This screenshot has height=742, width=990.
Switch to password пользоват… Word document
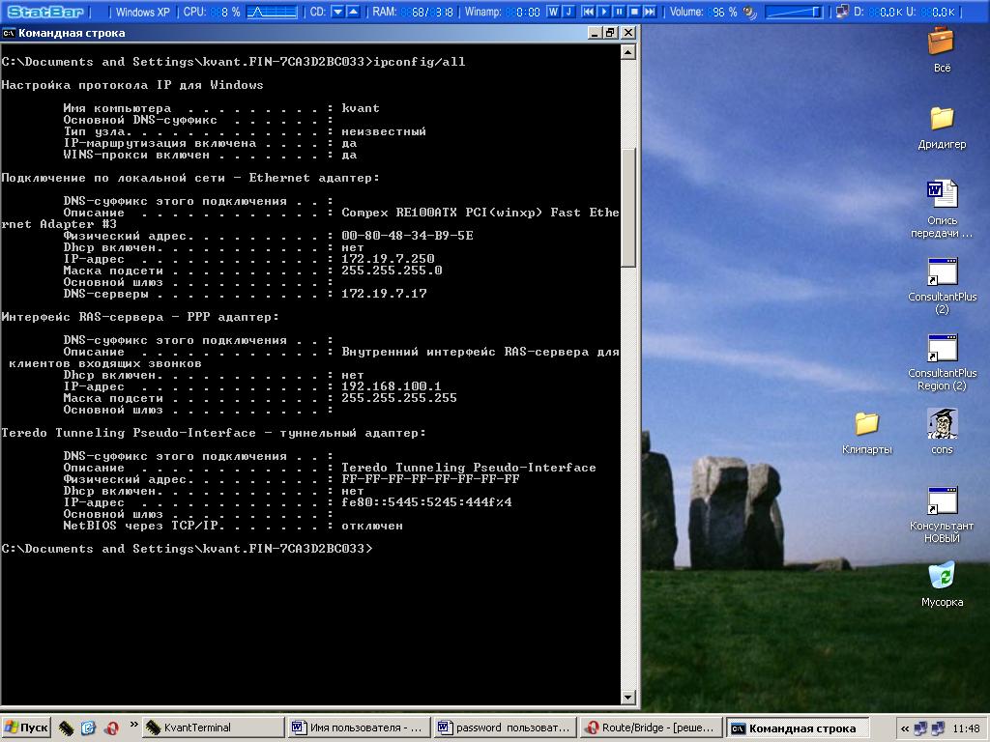pyautogui.click(x=505, y=728)
